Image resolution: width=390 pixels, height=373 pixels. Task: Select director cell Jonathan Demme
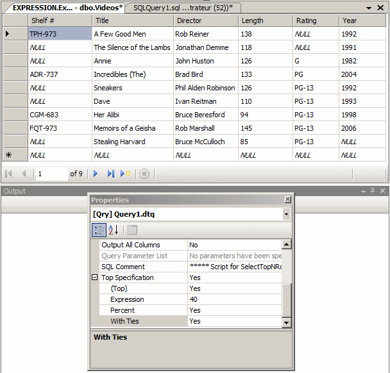[x=206, y=47]
